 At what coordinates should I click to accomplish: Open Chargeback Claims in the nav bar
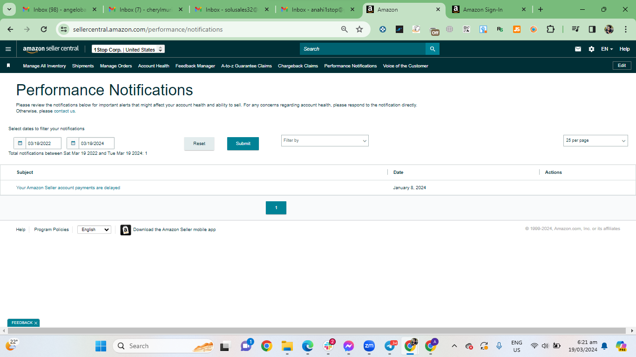coord(298,66)
